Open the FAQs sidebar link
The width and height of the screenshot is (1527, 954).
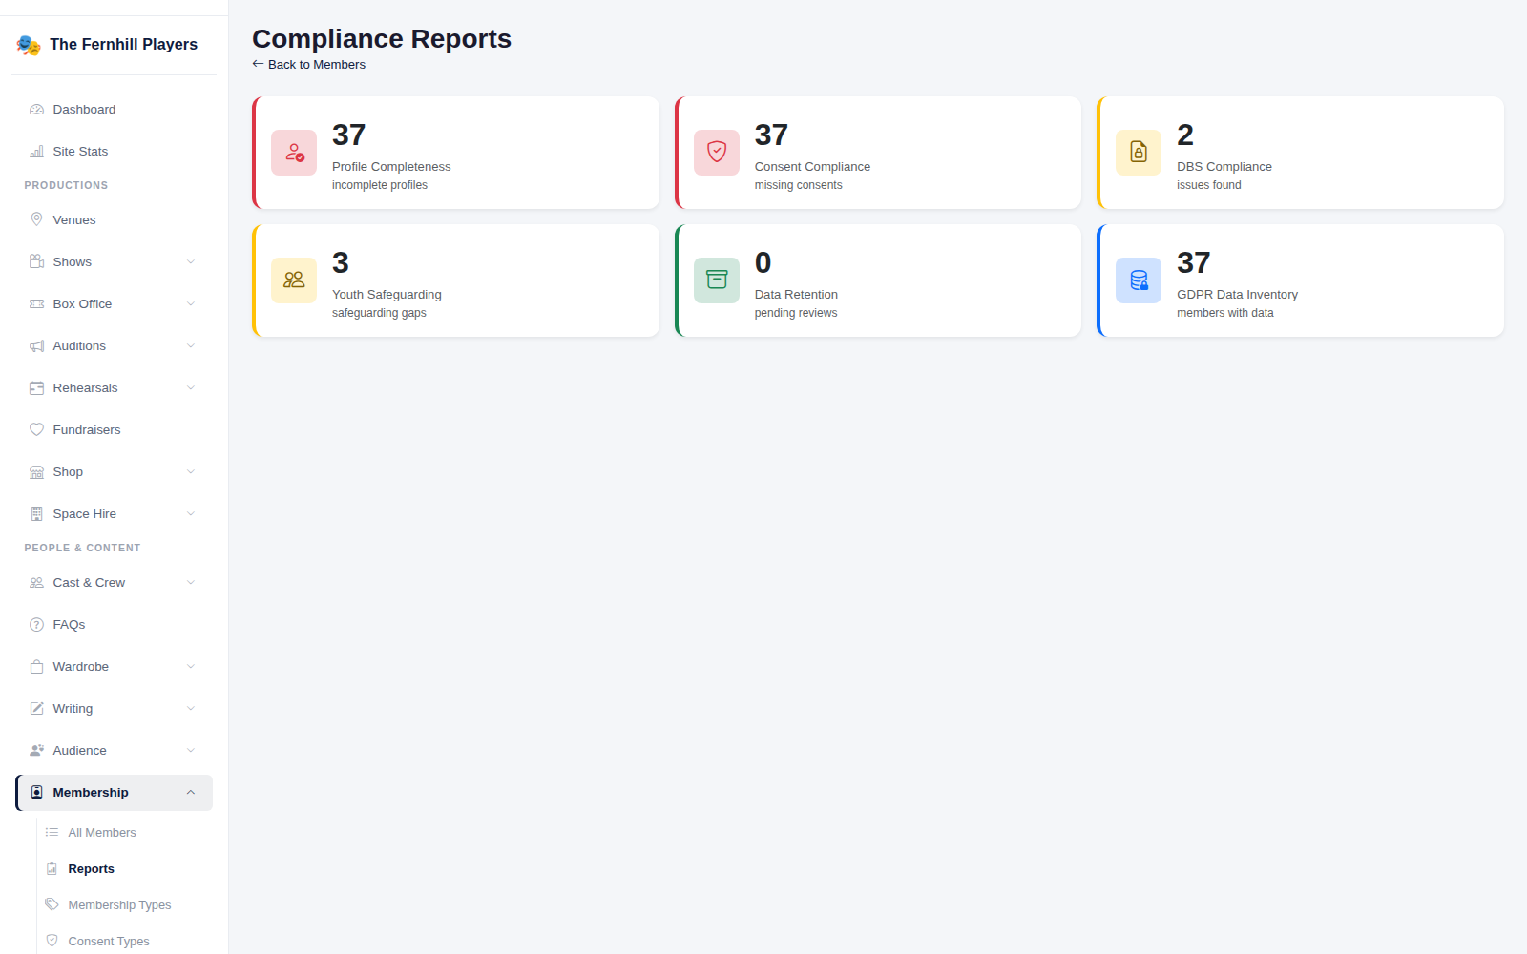[x=114, y=625]
